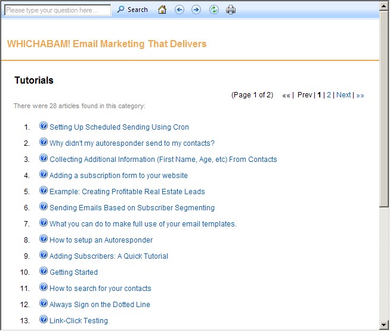Click the scrollbar down arrow
Viewport: 390px width, 331px height.
click(384, 325)
